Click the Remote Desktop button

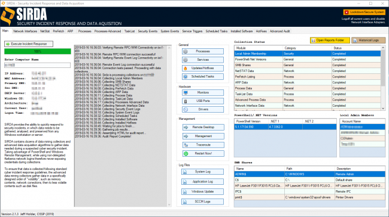tap(203, 128)
